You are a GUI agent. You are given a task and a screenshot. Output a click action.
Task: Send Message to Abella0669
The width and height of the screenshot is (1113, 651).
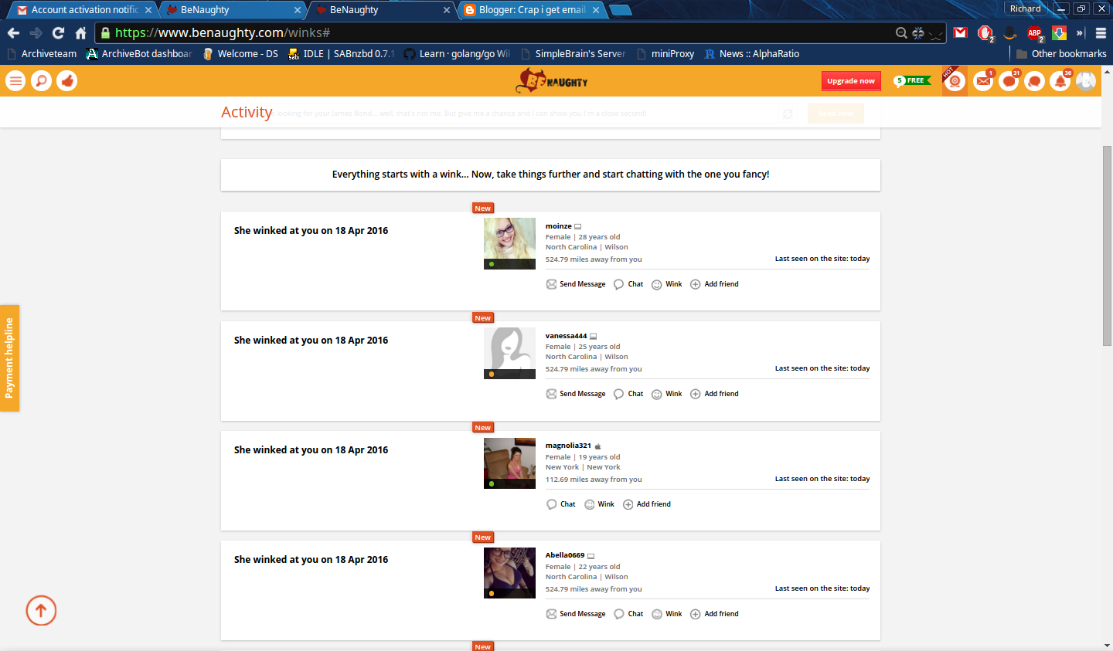click(x=576, y=614)
